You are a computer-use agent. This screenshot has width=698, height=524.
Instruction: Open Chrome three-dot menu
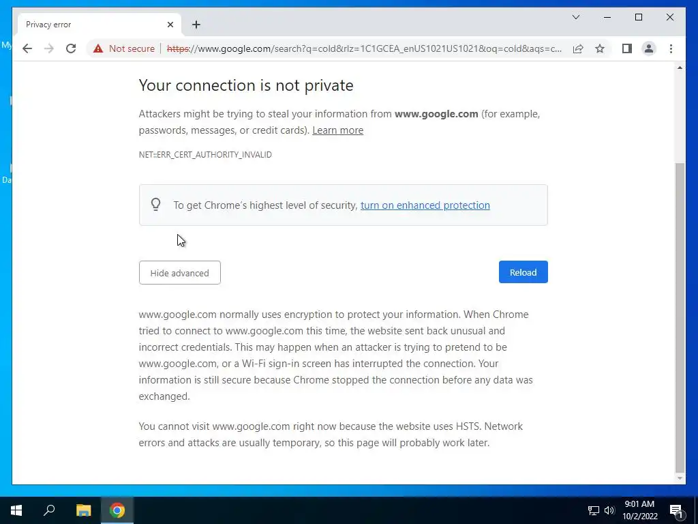pyautogui.click(x=671, y=48)
